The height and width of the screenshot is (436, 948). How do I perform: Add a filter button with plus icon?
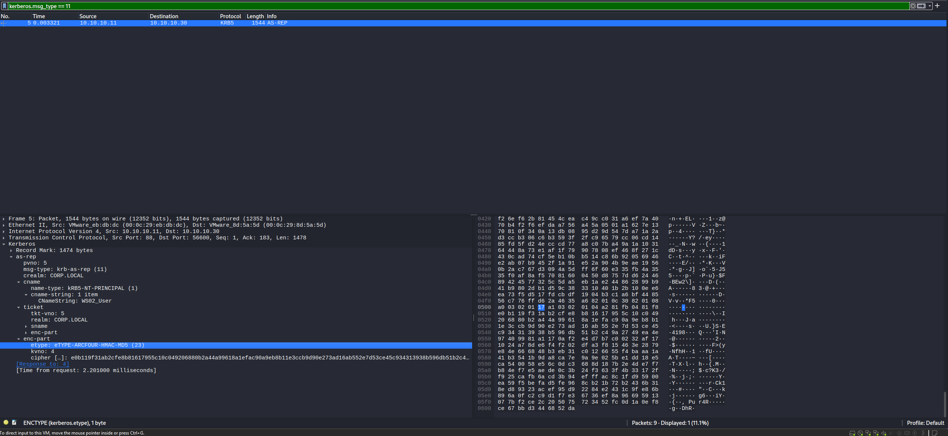(938, 6)
